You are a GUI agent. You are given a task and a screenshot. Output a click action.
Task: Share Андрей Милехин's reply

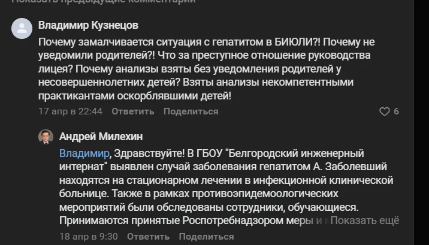click(x=206, y=236)
